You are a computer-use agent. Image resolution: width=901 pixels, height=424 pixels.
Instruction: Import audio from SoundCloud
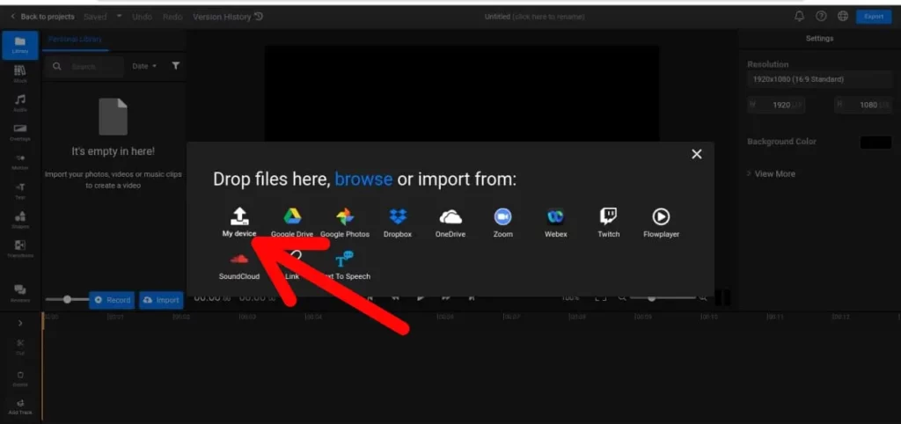coord(239,266)
